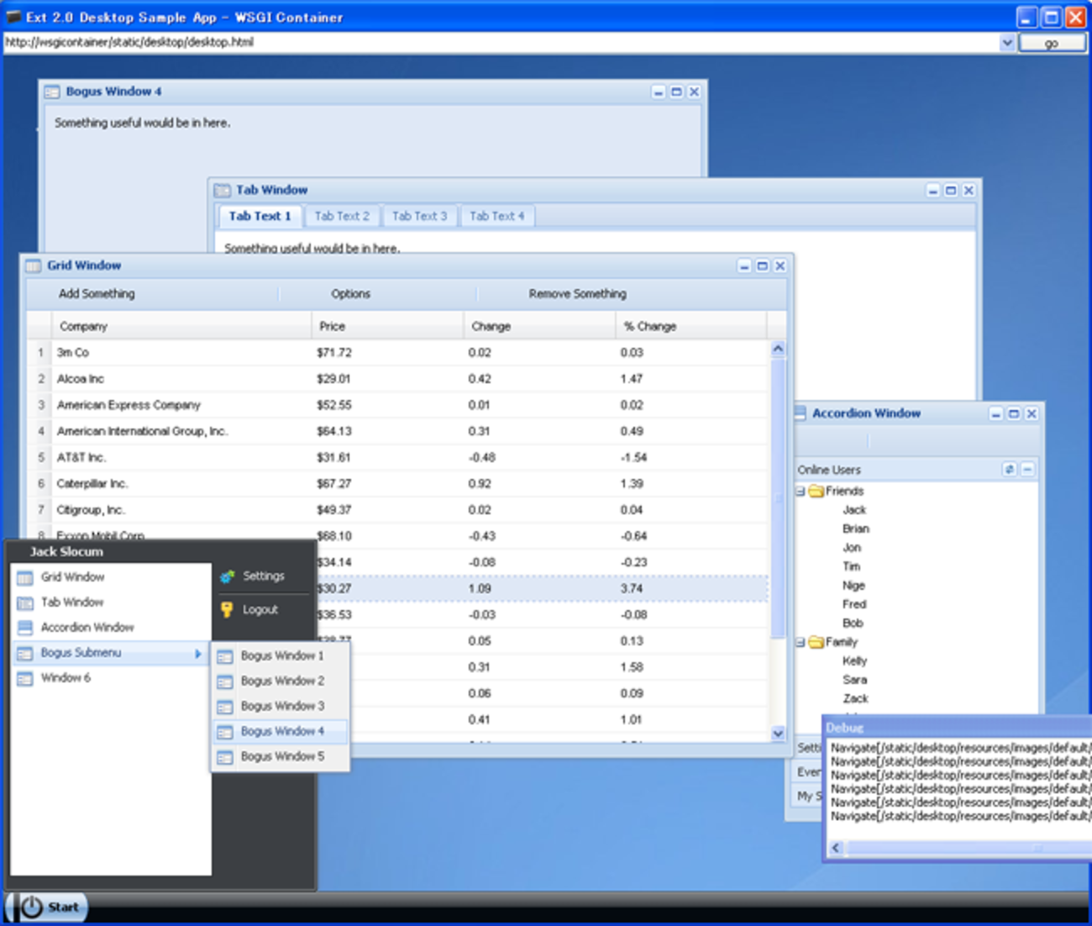Click the Price column header
This screenshot has width=1092, height=926.
pyautogui.click(x=333, y=327)
